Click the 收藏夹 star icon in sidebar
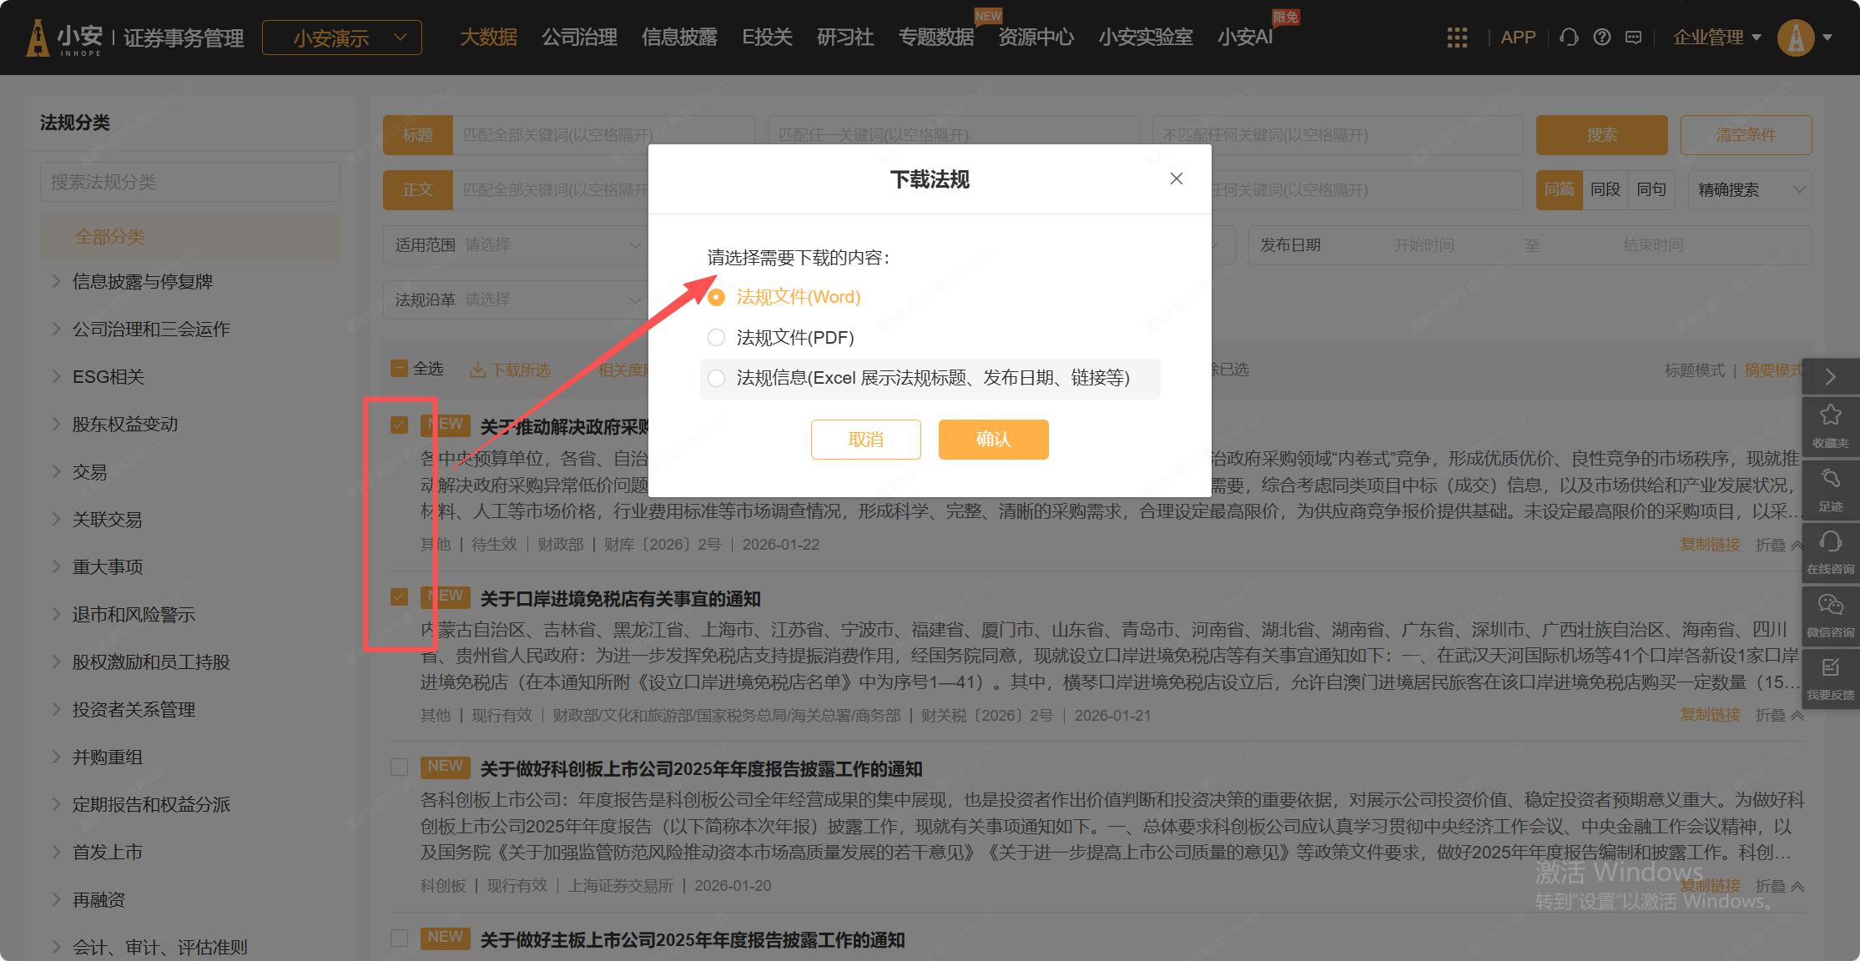This screenshot has width=1860, height=961. tap(1830, 415)
